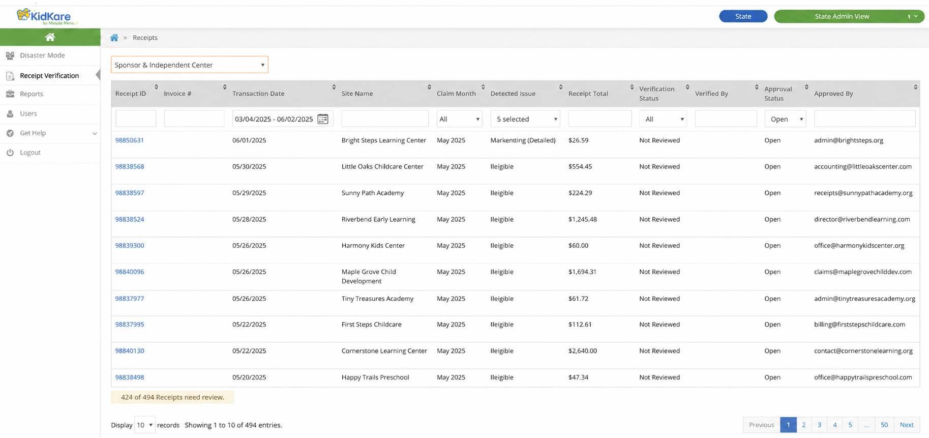Click the breadcrumb home icon

click(x=114, y=38)
